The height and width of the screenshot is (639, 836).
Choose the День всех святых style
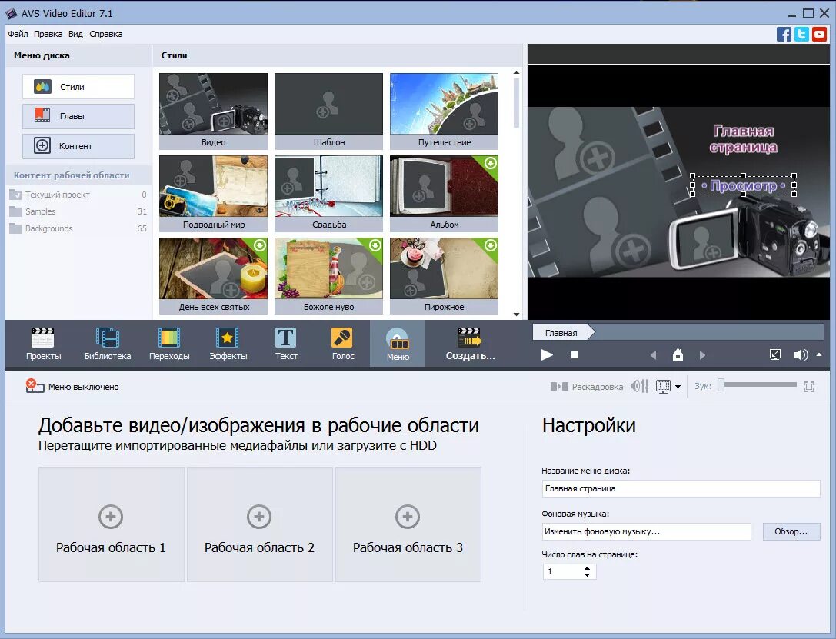pyautogui.click(x=213, y=275)
